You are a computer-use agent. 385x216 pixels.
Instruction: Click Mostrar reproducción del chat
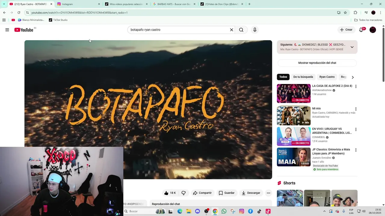tap(317, 63)
